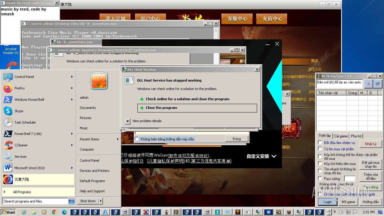Expand the CCleaner submenu arrow
This screenshot has width=384, height=216.
coord(72,145)
